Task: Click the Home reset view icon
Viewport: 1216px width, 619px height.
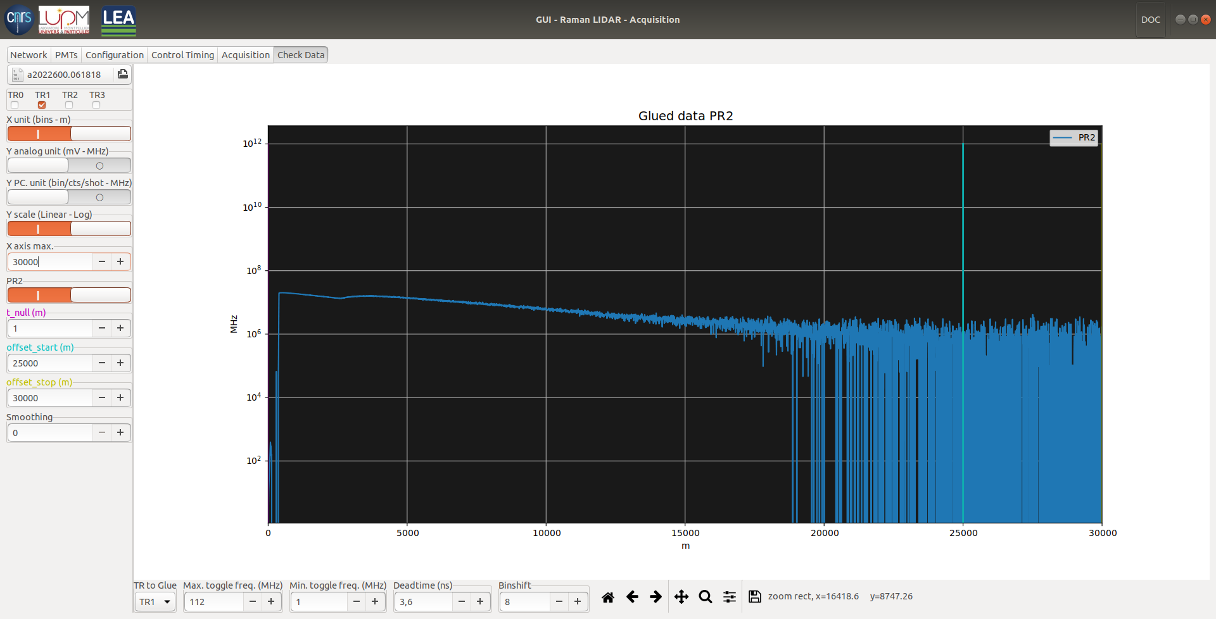Action: (x=608, y=597)
